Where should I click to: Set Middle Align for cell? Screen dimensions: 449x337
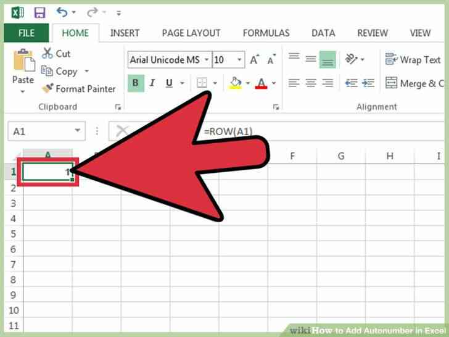[x=311, y=59]
